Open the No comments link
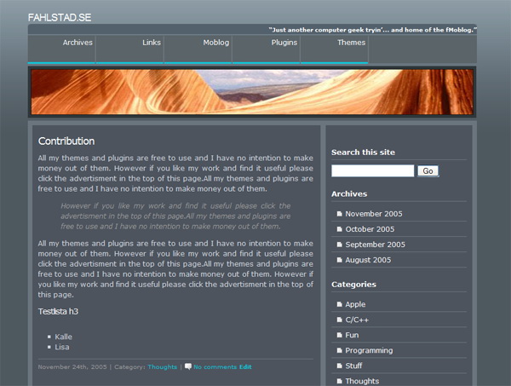The width and height of the screenshot is (511, 386). (x=215, y=367)
